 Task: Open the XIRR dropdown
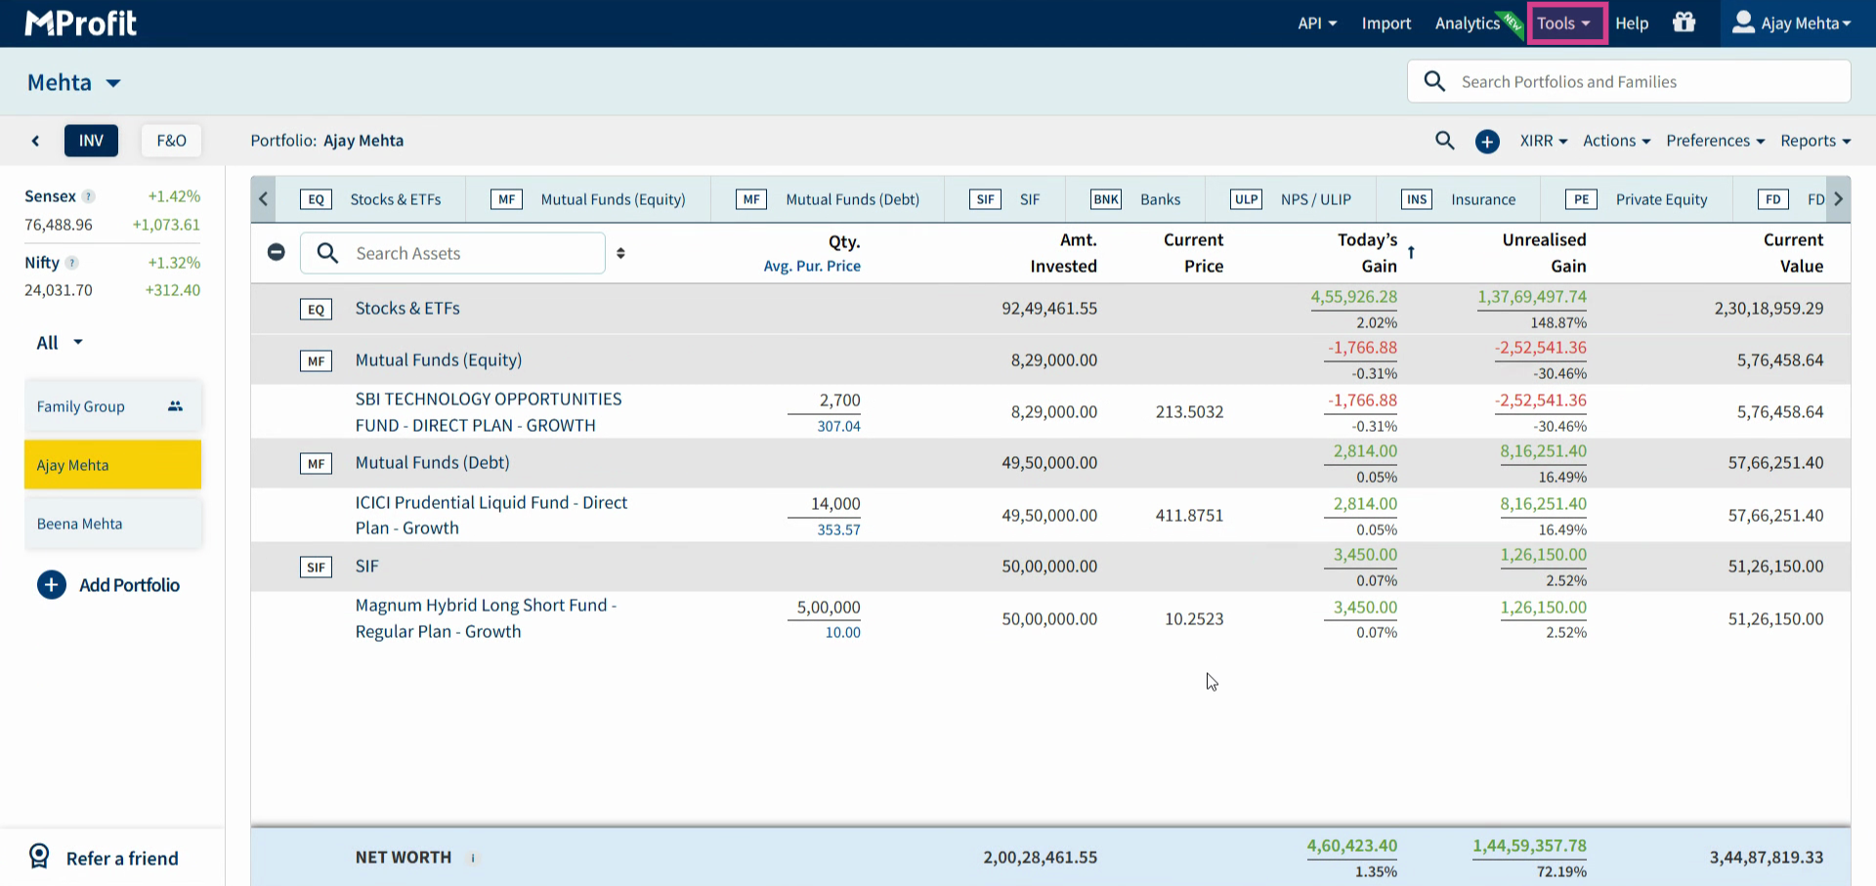(1544, 141)
